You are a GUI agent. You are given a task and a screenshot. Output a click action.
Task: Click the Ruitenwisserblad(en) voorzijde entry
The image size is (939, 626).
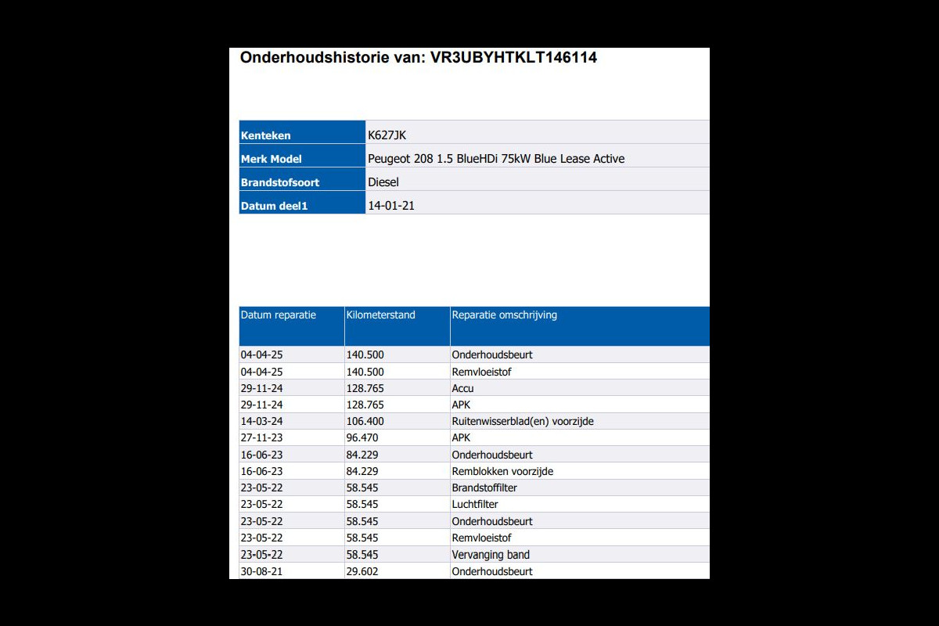click(x=523, y=422)
